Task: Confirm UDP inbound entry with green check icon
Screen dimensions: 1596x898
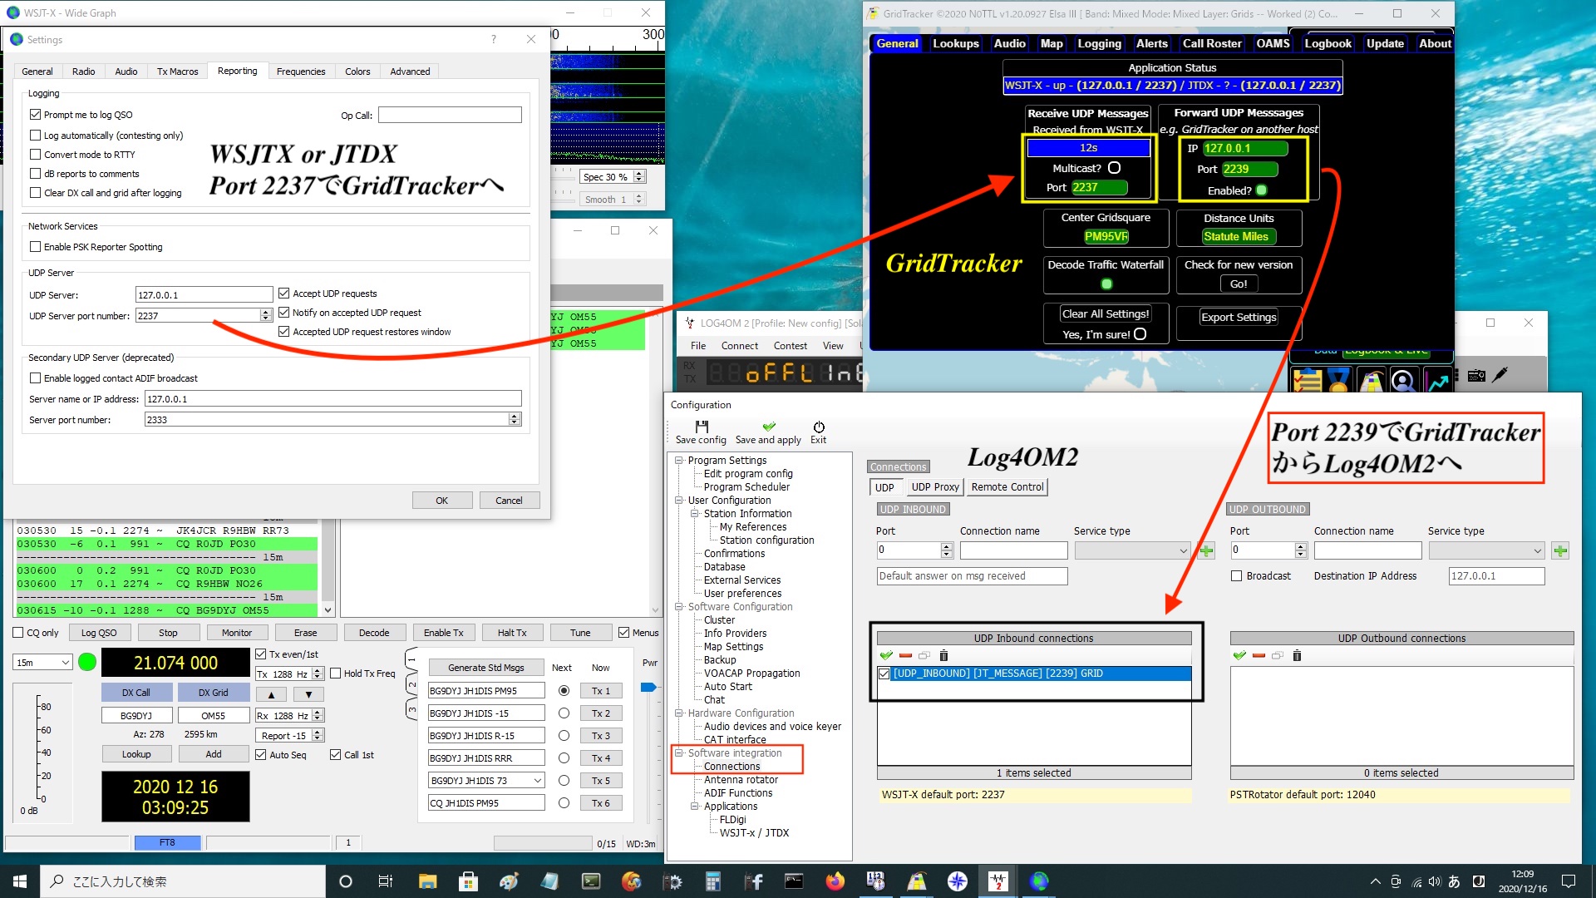Action: point(886,656)
